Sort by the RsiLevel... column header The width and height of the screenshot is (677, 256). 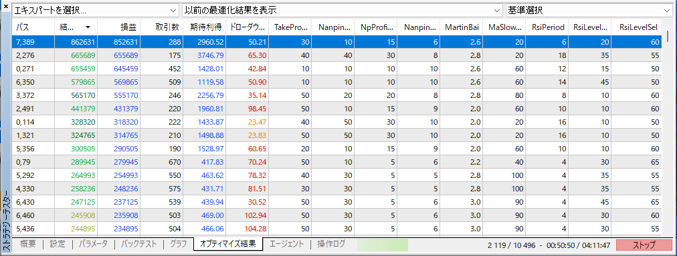click(590, 27)
